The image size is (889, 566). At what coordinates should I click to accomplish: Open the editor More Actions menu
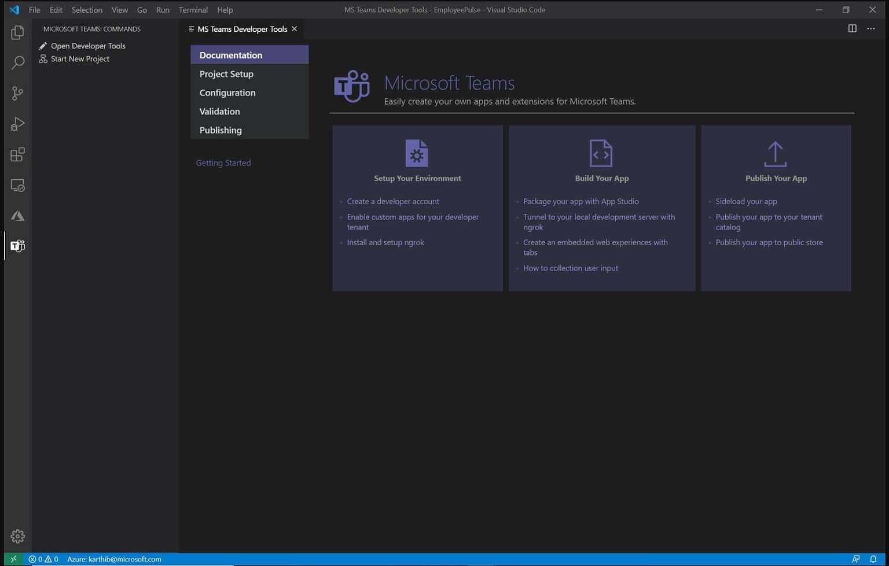point(870,28)
